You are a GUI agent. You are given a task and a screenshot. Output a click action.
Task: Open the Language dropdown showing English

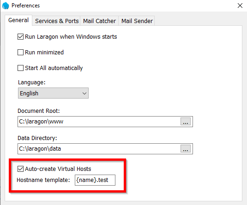tap(53, 93)
